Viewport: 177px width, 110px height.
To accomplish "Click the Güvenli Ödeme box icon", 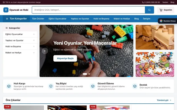I will point(93,86).
